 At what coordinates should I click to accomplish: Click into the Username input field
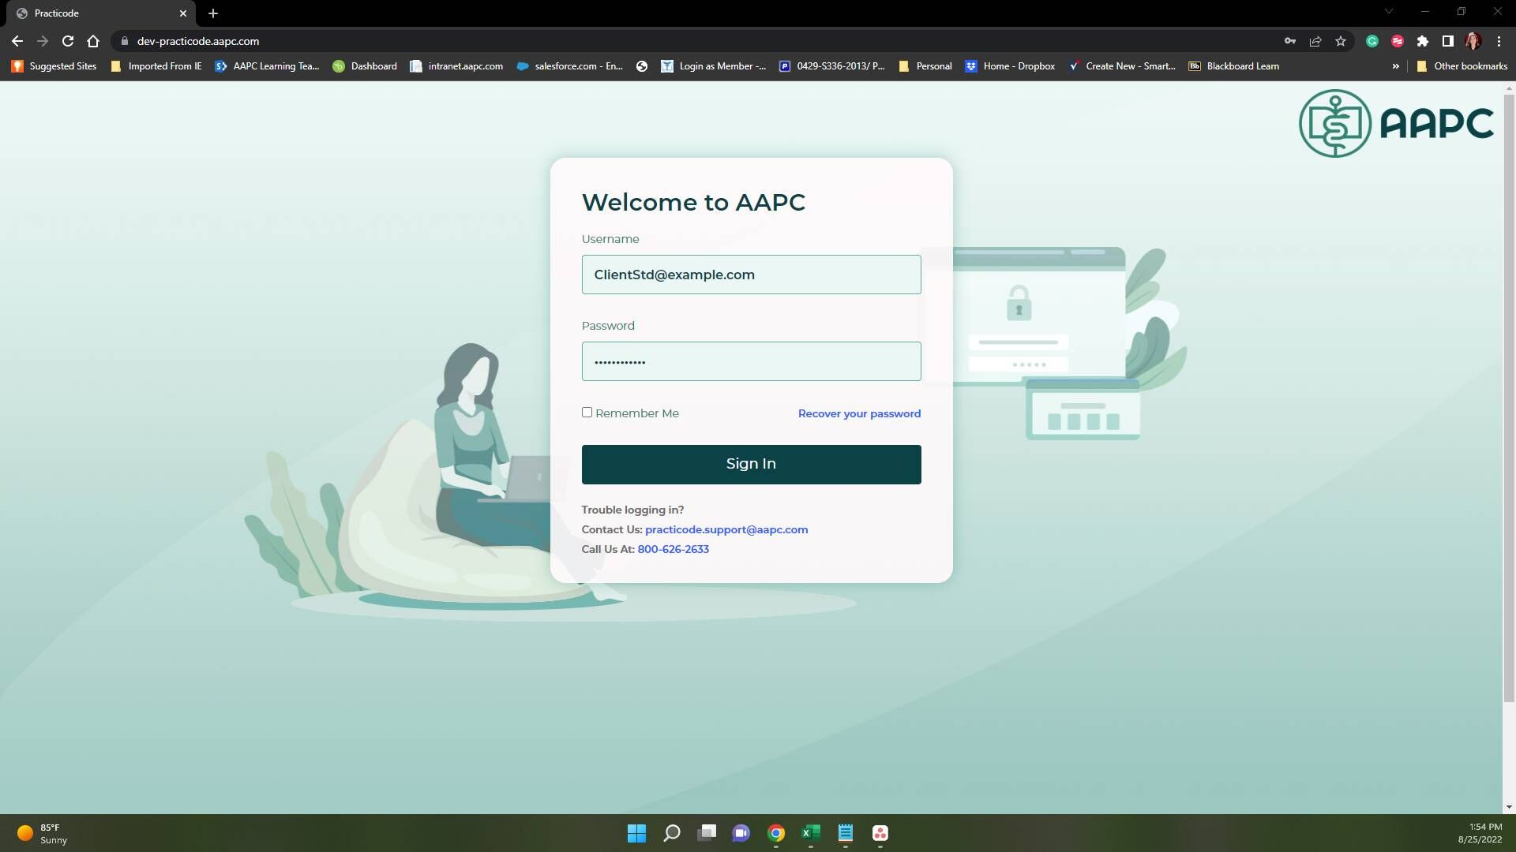751,275
